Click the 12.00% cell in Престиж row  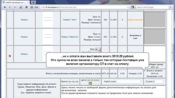(113, 37)
